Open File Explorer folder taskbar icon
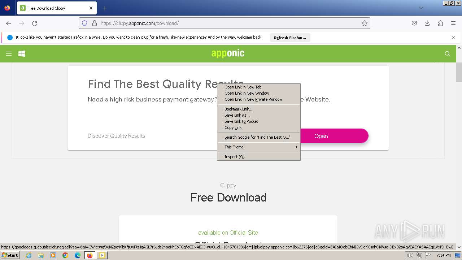The width and height of the screenshot is (462, 260). [41, 255]
